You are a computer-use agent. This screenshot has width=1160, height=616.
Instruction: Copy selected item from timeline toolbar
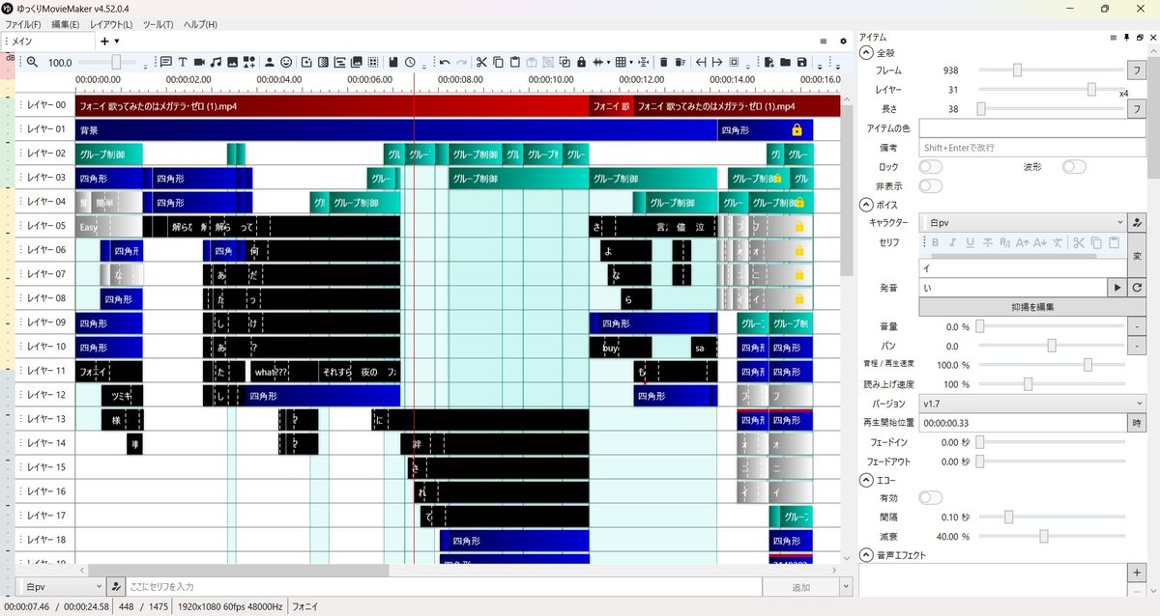(x=499, y=62)
